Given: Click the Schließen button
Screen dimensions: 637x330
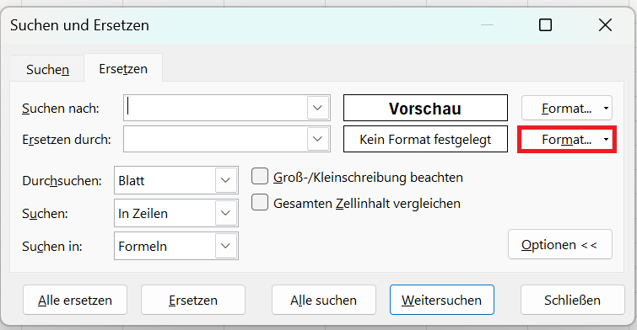Looking at the screenshot, I should coord(572,300).
